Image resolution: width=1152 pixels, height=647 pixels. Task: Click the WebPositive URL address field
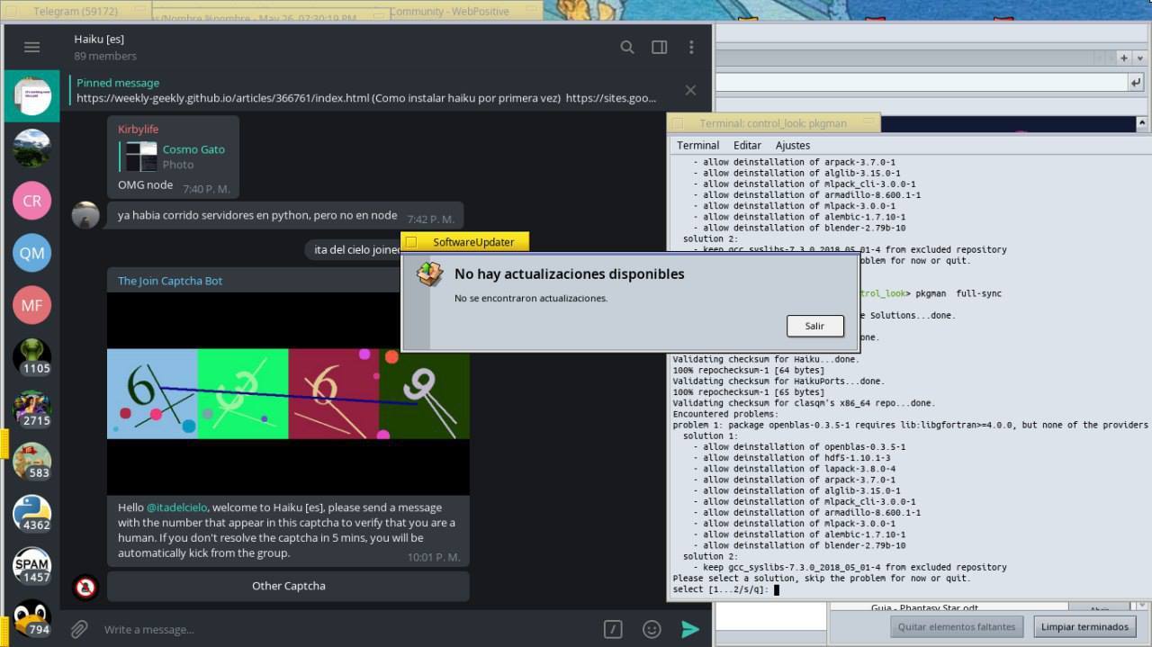(921, 82)
